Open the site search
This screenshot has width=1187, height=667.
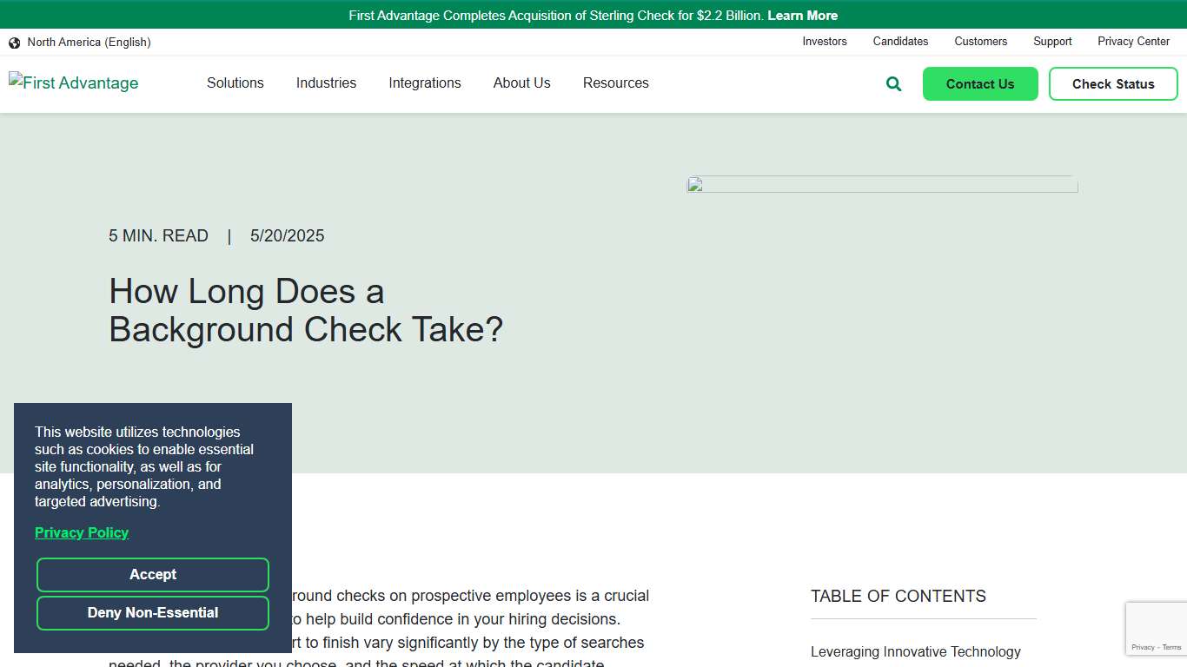tap(893, 83)
